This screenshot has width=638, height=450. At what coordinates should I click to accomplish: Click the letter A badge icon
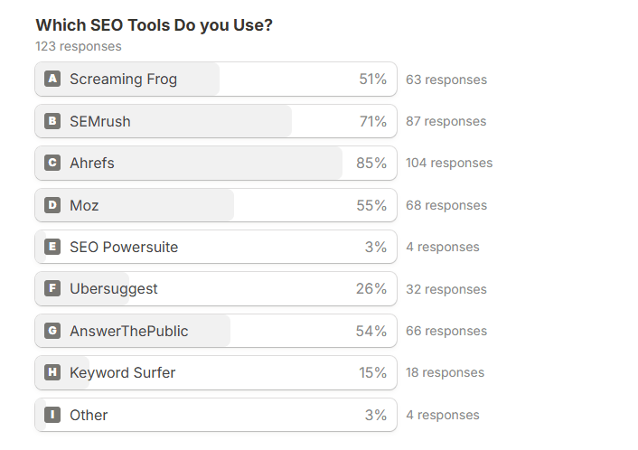(x=52, y=79)
